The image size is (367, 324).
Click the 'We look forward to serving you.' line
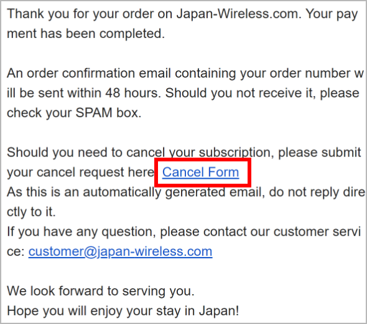coord(101,291)
